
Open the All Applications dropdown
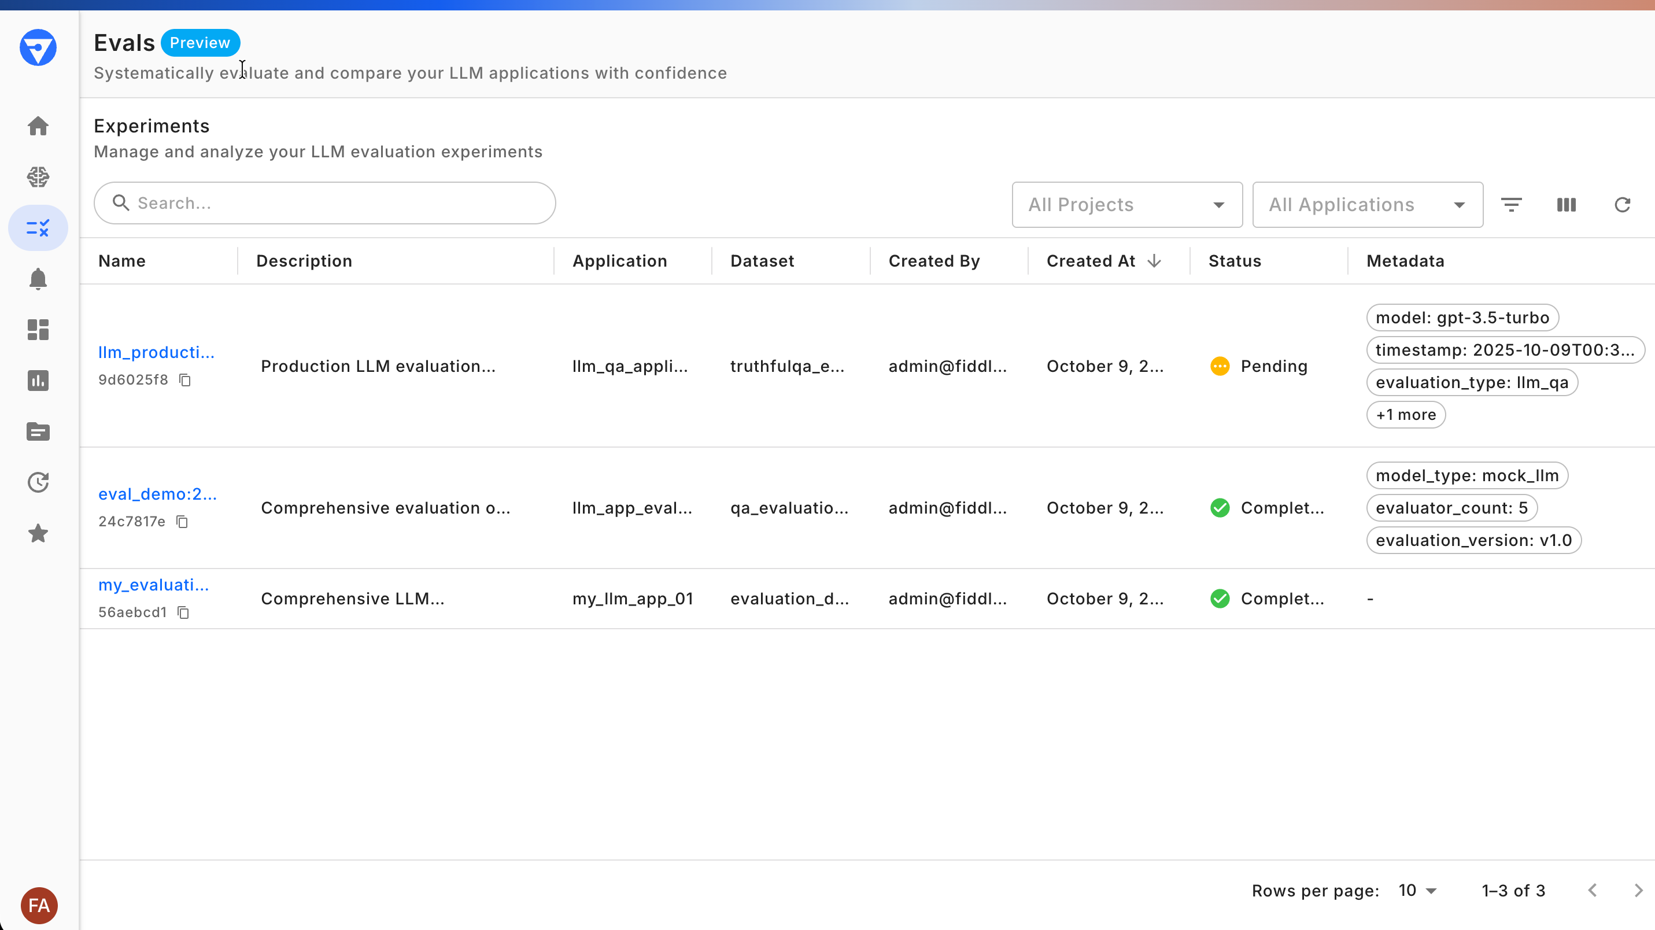[1367, 204]
